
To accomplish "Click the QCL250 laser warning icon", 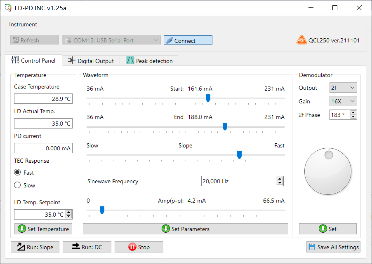I will click(301, 40).
